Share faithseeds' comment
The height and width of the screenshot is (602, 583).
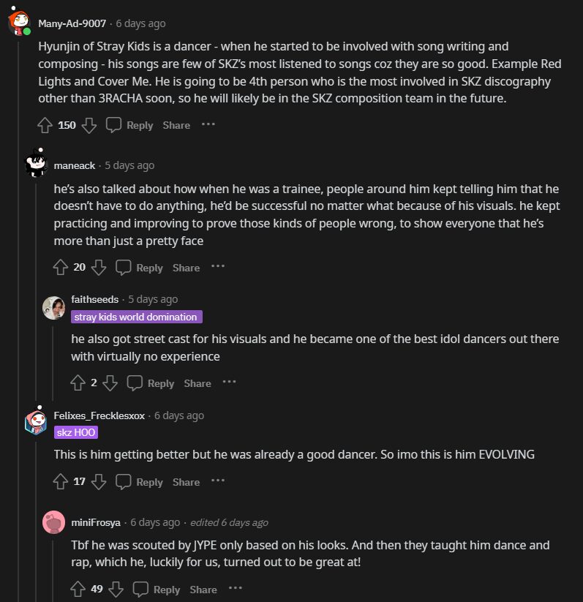tap(198, 383)
